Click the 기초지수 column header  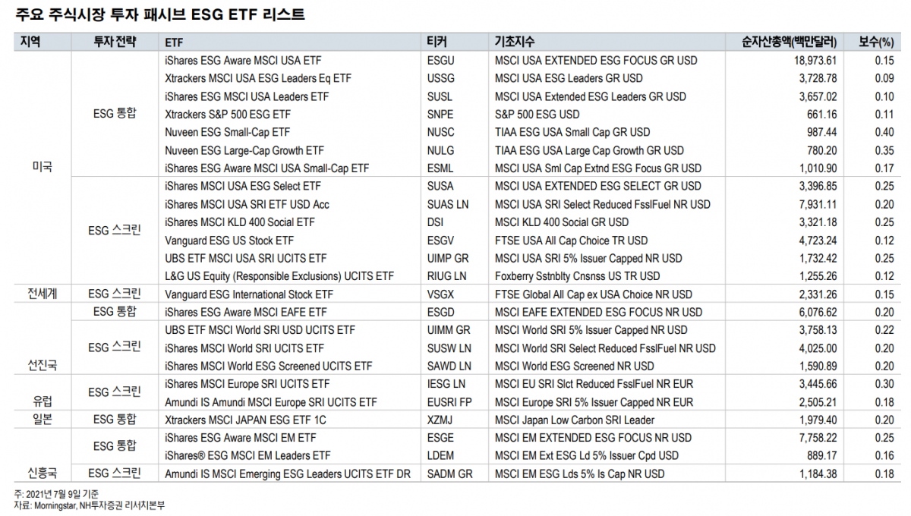[516, 42]
